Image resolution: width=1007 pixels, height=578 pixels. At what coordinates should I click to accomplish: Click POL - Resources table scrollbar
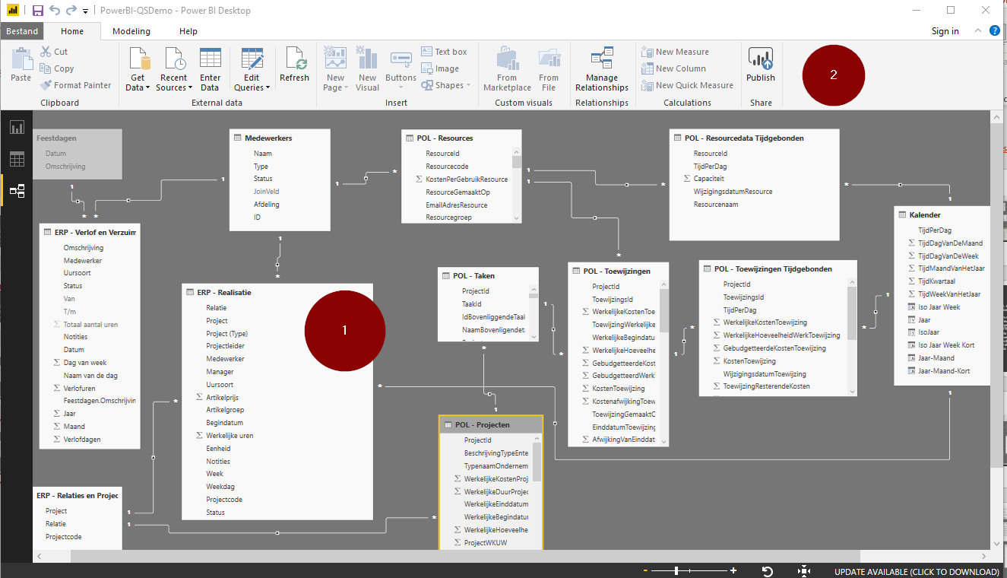pyautogui.click(x=517, y=161)
